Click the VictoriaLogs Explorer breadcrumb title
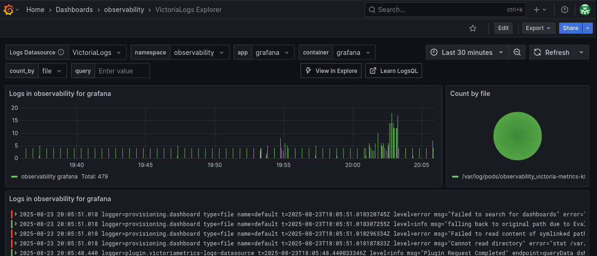This screenshot has width=597, height=256. pos(188,9)
